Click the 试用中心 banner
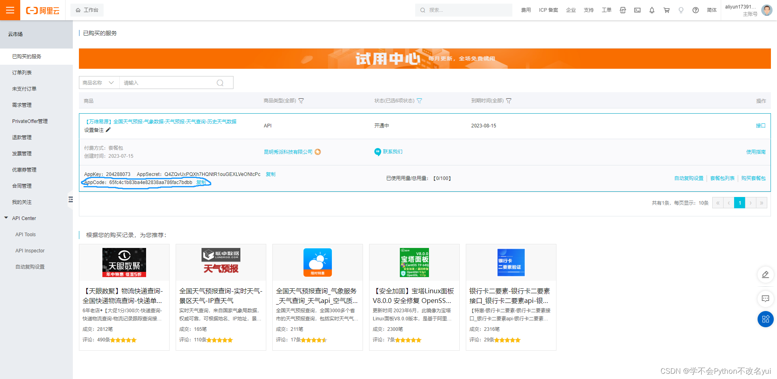Screen dimensions: 777x379 425,59
